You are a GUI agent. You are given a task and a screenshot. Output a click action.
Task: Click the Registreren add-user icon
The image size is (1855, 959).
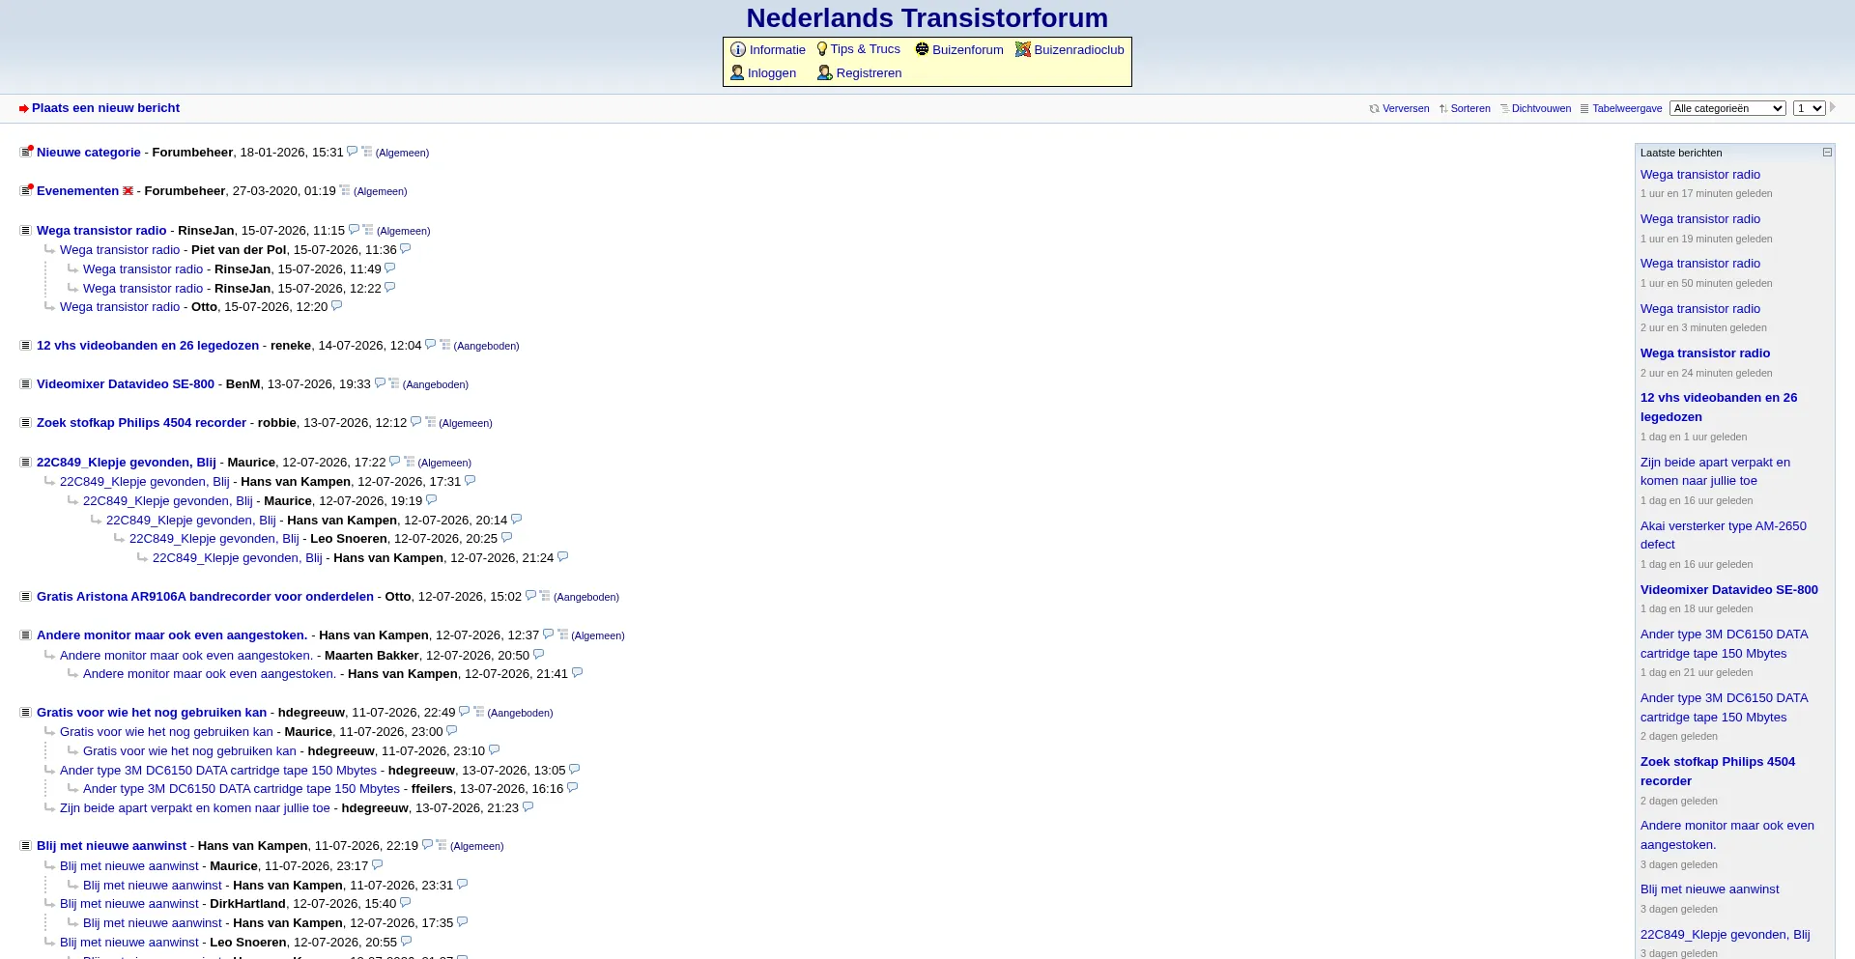pos(825,72)
